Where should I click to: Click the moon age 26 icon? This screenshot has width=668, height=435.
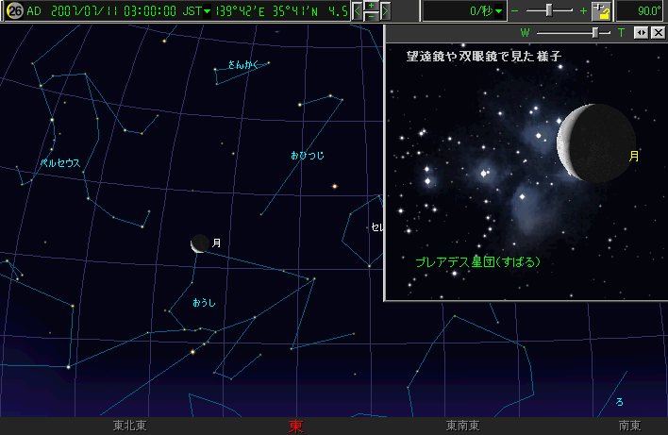[x=14, y=11]
